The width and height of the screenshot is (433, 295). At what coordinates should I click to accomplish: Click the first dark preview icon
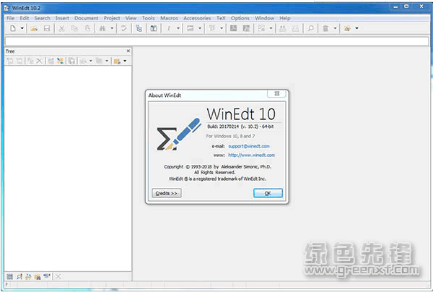[x=234, y=28]
